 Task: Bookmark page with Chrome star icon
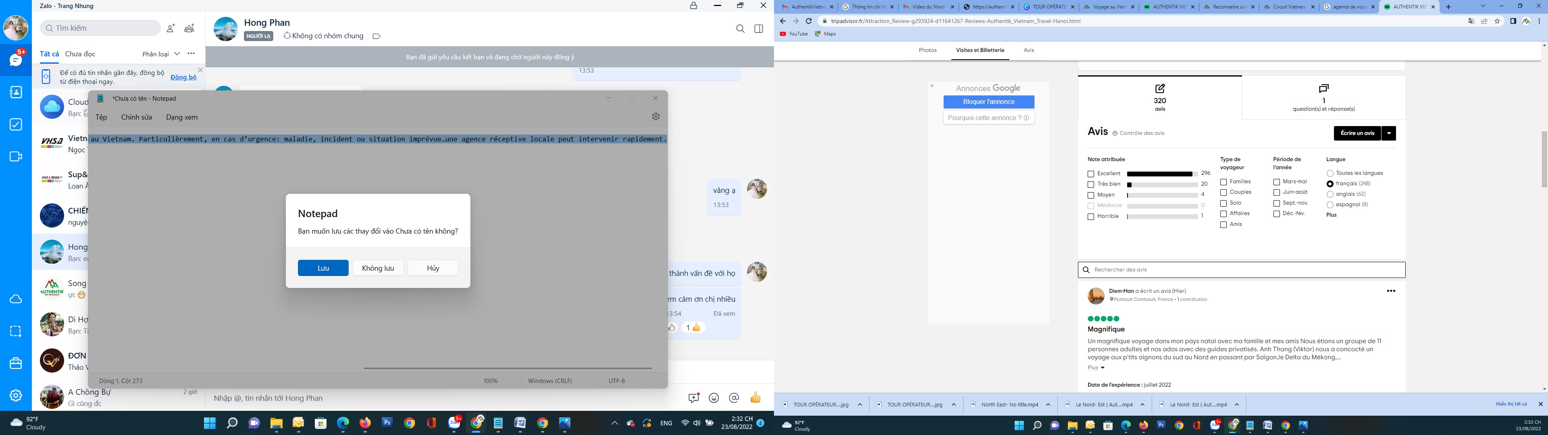1497,21
